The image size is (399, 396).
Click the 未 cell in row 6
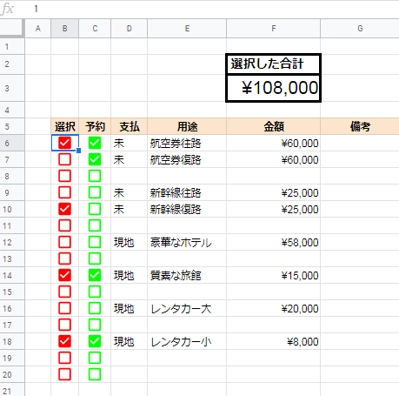(x=129, y=143)
